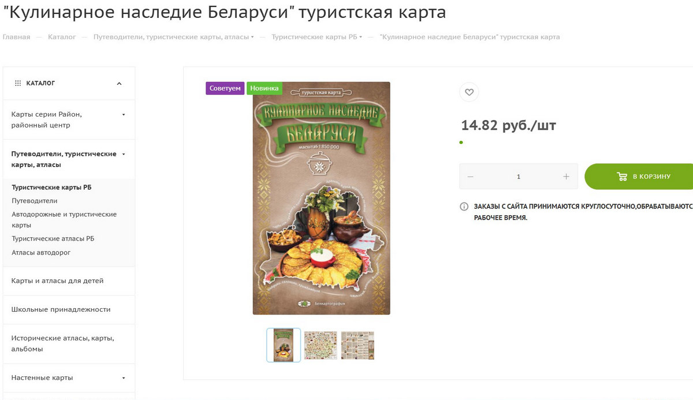This screenshot has height=400, width=693.
Task: Decrease quantity with minus button
Action: tap(470, 177)
